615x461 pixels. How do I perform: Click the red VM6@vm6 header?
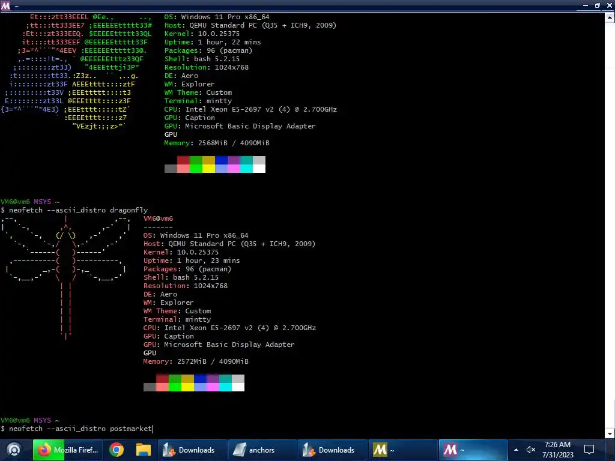(158, 218)
